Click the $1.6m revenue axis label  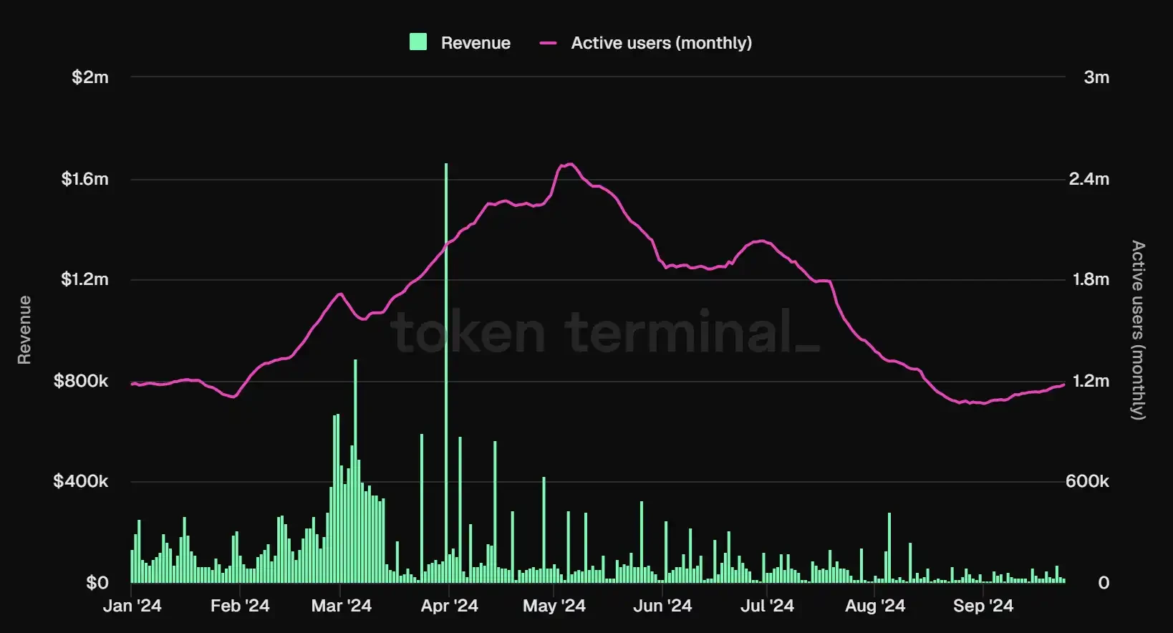[x=85, y=179]
